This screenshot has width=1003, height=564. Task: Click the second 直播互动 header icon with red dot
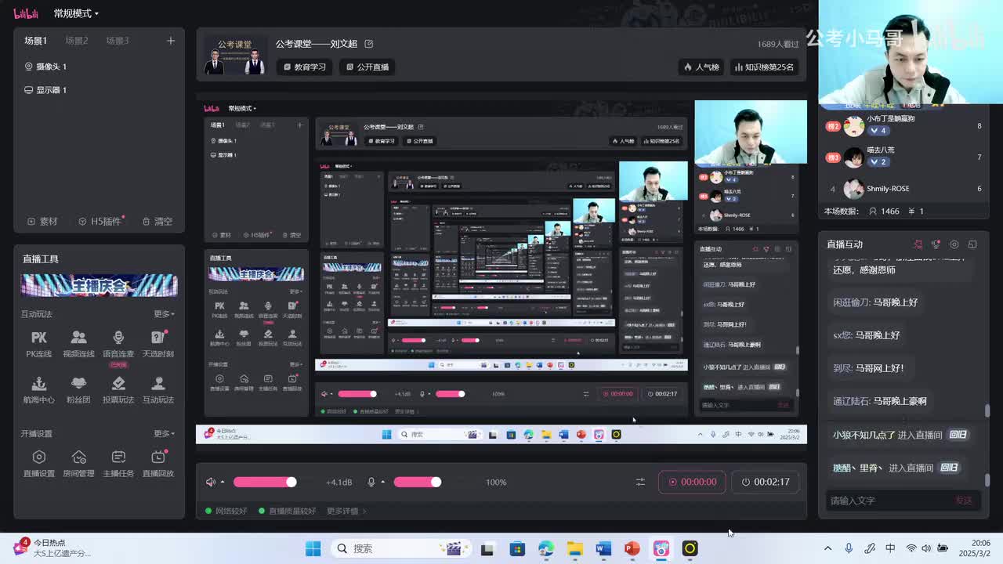point(936,244)
